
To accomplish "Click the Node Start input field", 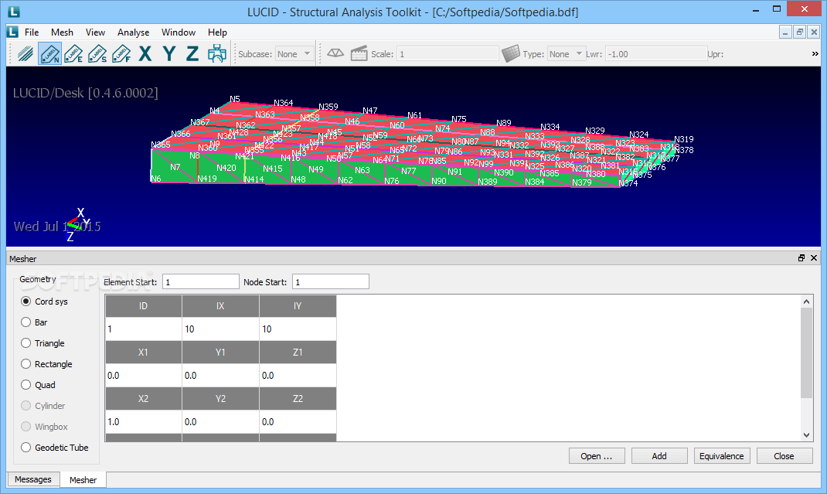I will (331, 282).
